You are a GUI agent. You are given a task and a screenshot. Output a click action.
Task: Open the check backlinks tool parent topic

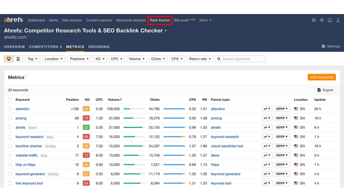coord(227,146)
